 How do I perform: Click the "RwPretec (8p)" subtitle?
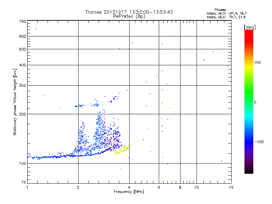(x=129, y=16)
